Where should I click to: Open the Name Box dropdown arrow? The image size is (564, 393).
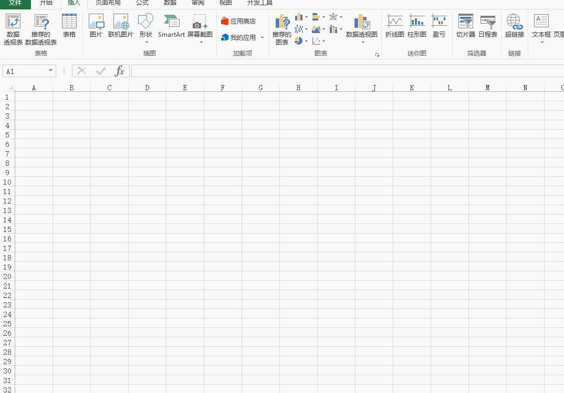[x=51, y=71]
